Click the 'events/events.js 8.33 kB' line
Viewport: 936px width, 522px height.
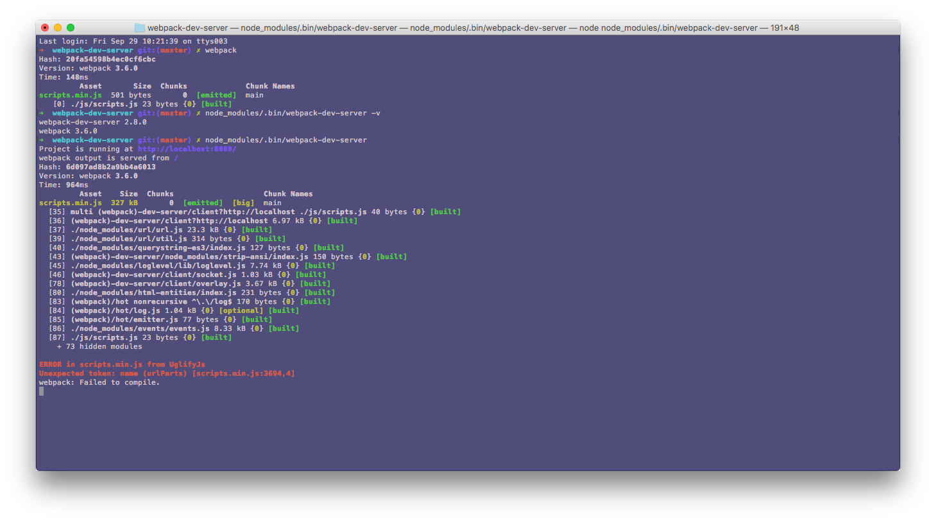point(174,328)
